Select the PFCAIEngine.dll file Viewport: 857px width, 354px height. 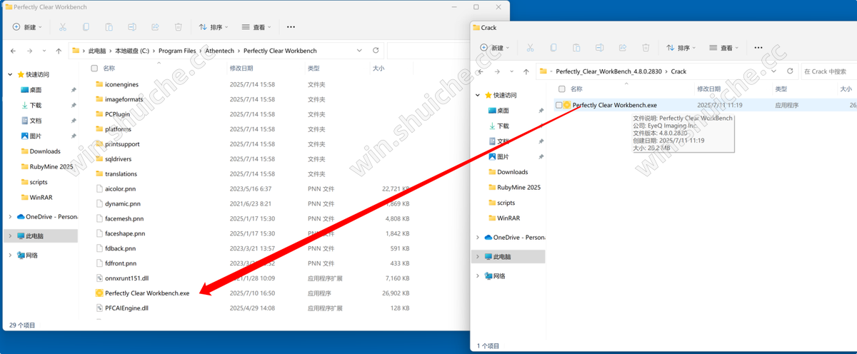(x=126, y=308)
